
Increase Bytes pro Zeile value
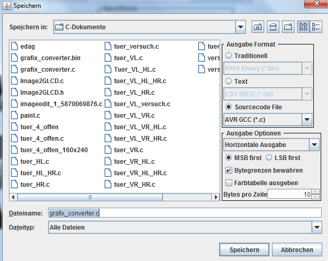coord(315,191)
